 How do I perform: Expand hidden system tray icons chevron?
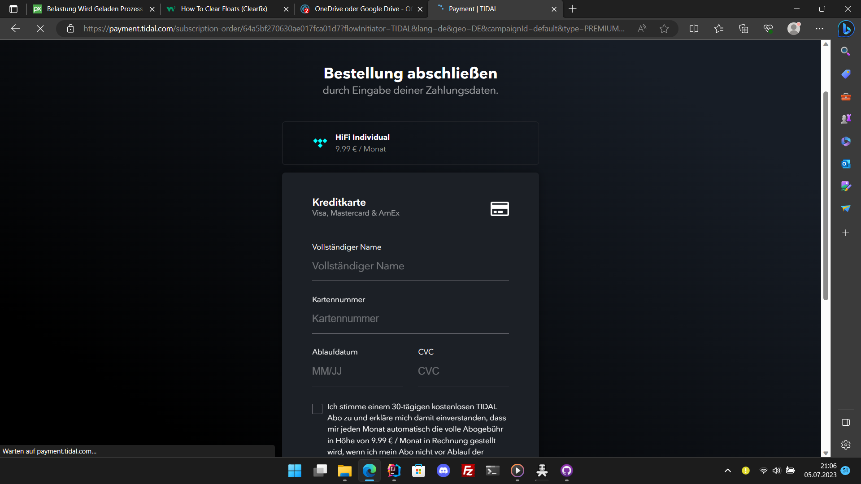coord(727,471)
